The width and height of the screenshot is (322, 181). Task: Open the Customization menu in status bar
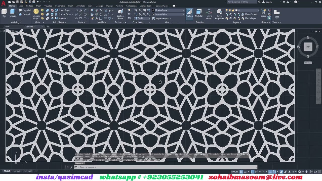click(319, 172)
